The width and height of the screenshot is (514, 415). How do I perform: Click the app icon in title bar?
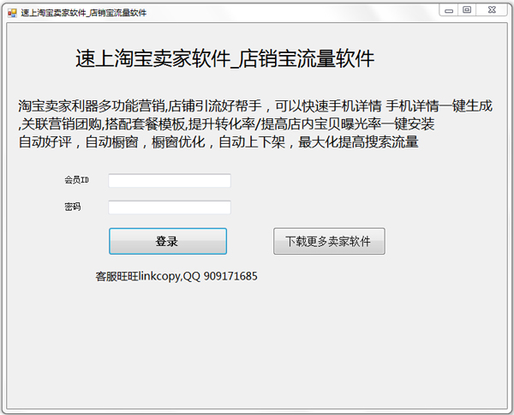[13, 13]
